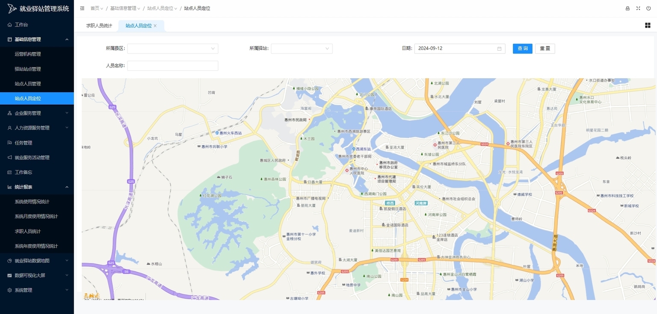Click the megaphone icon beside 就业服务活动管理
The image size is (657, 314).
10,158
